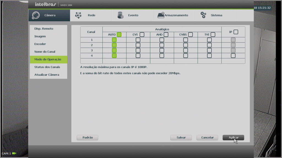This screenshot has width=282, height=158.
Task: Click the 1080P resolution note text
Action: pyautogui.click(x=114, y=67)
